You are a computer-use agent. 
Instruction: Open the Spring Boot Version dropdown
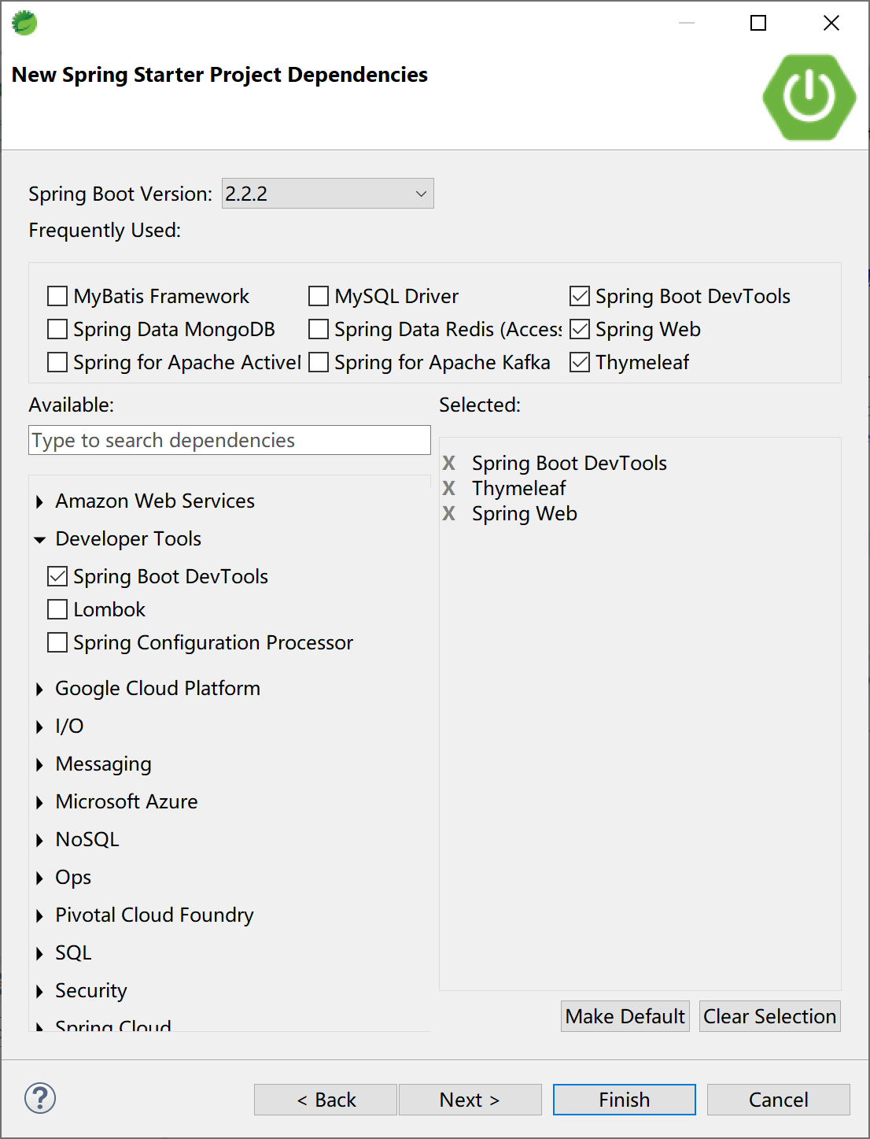[x=327, y=194]
